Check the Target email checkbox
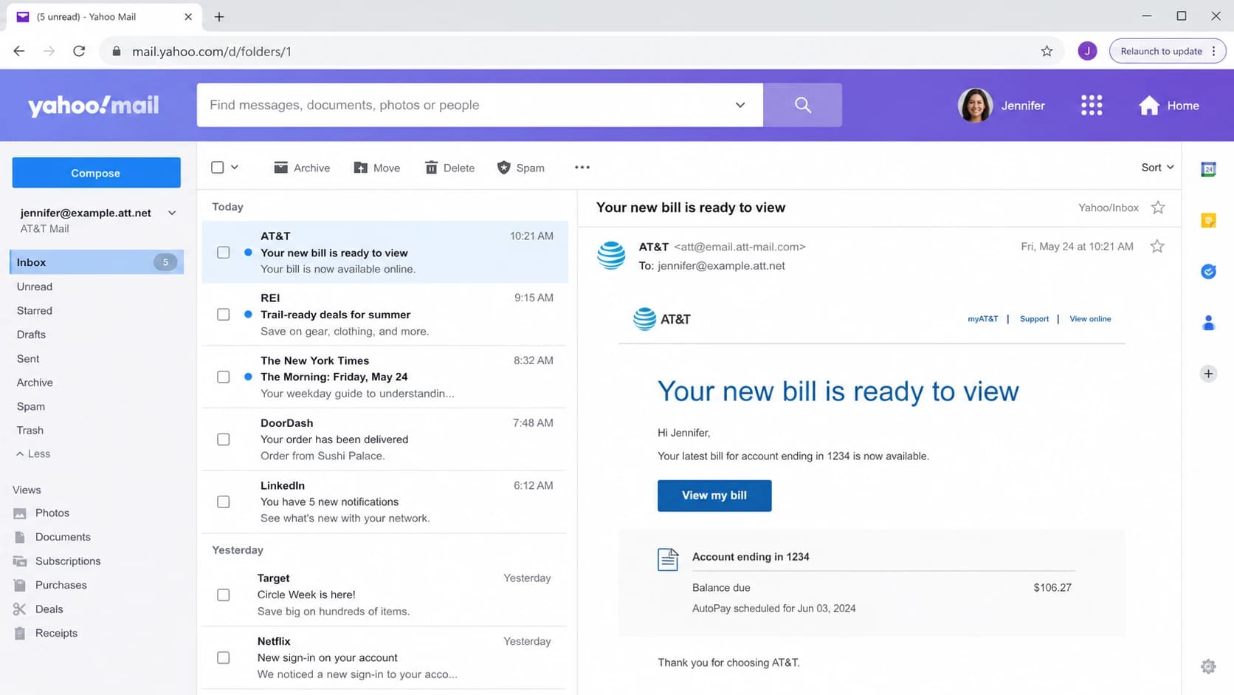Image resolution: width=1234 pixels, height=695 pixels. point(224,595)
